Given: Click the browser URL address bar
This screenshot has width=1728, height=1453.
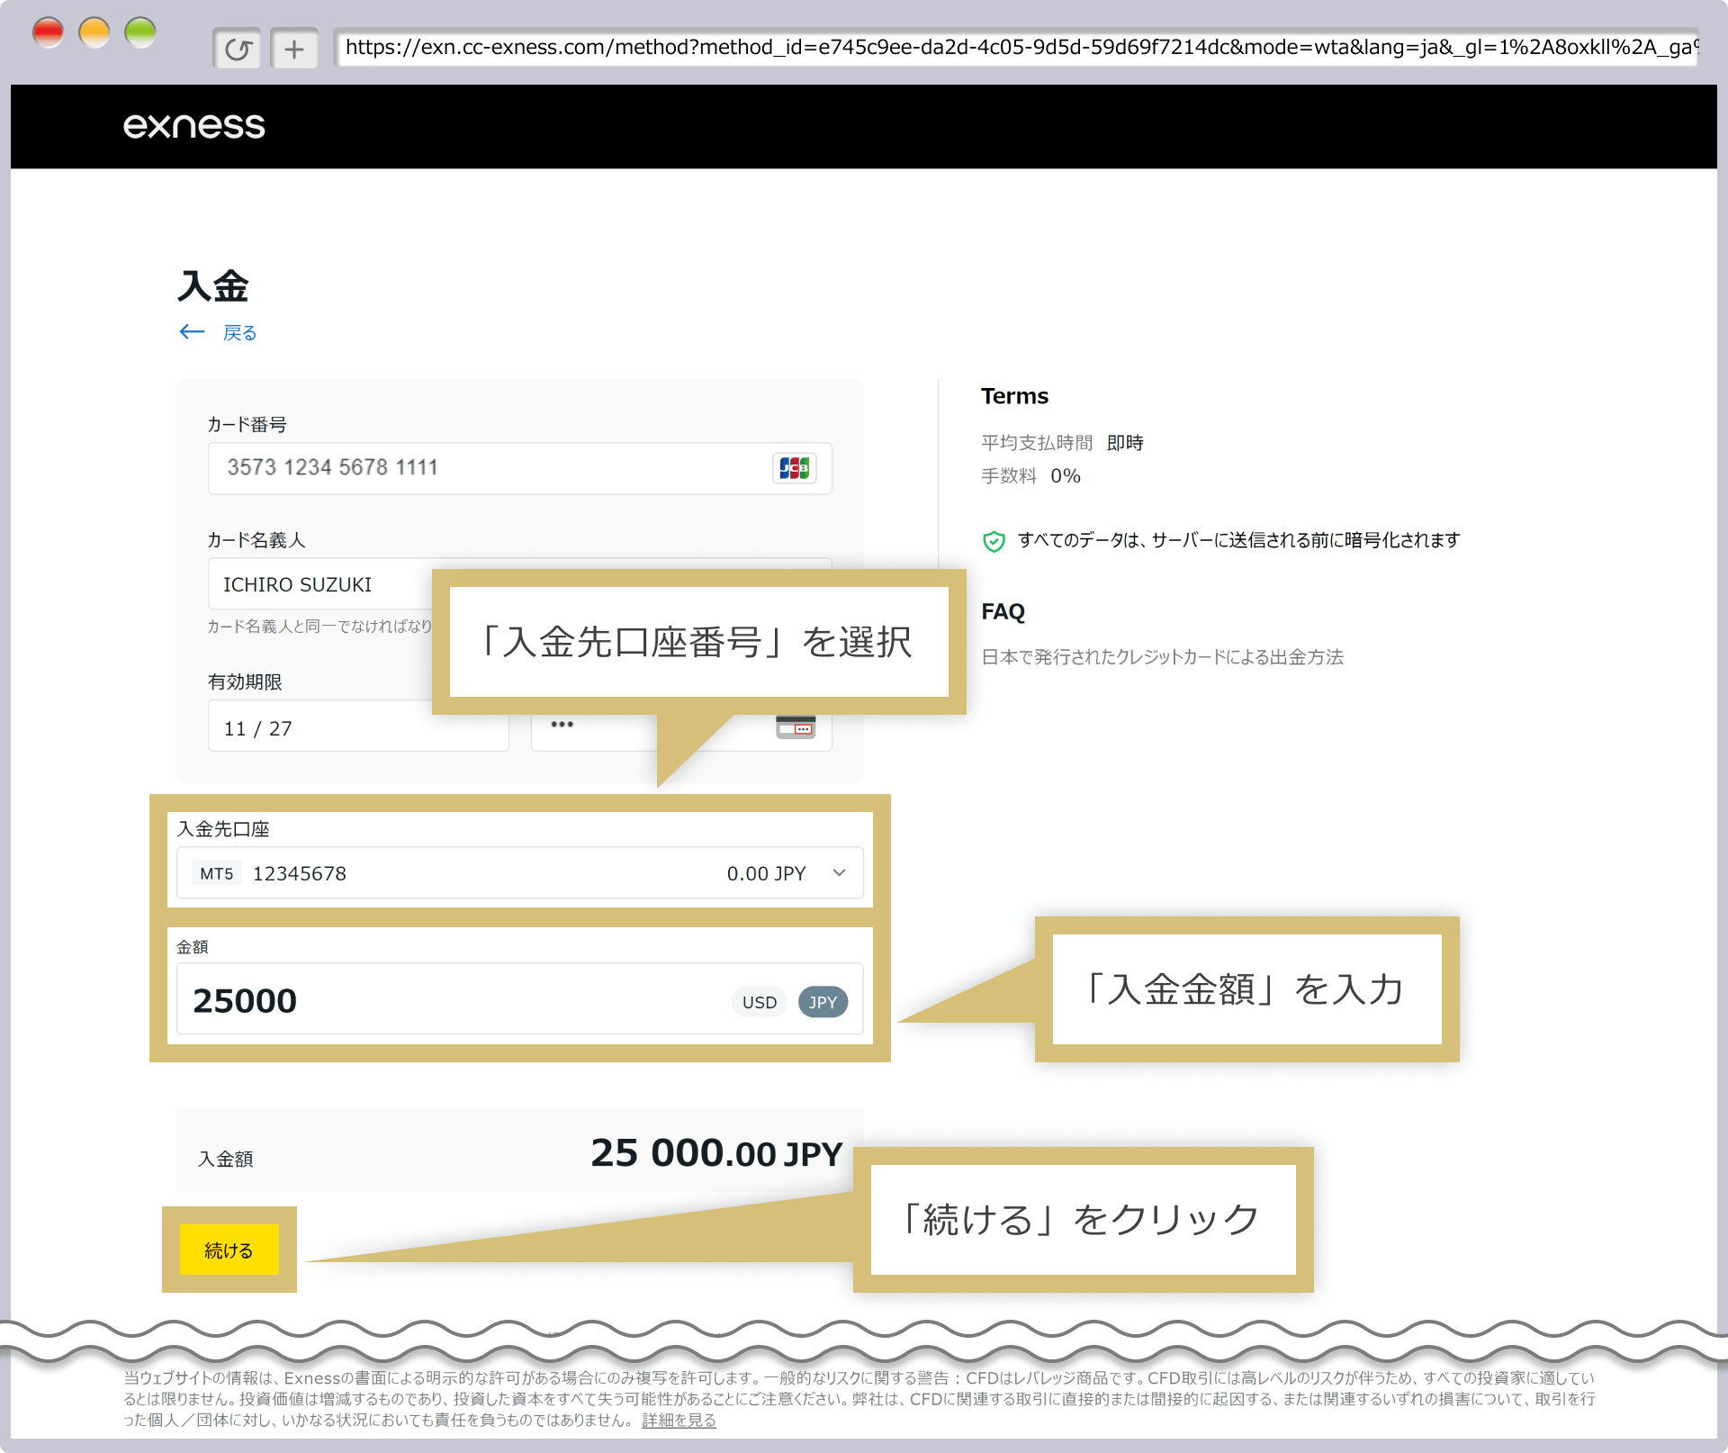Looking at the screenshot, I should tap(1016, 48).
